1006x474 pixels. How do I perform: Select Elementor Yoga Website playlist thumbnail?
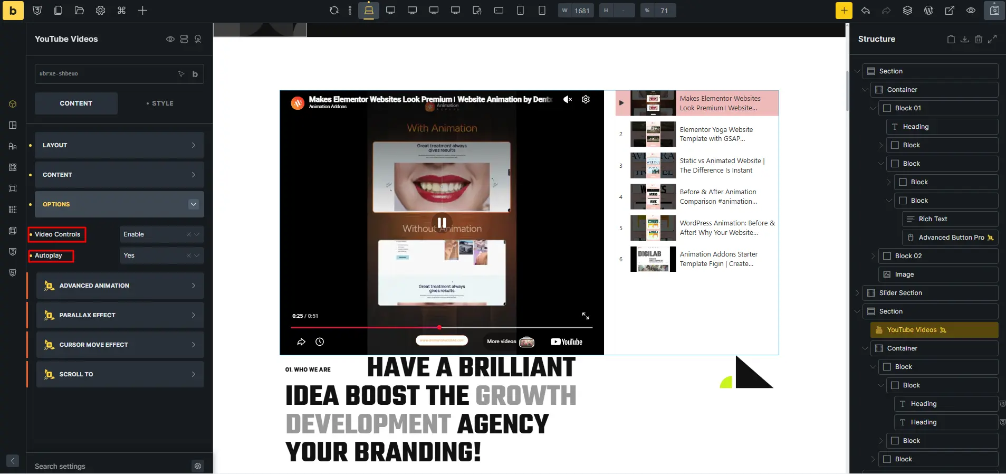[x=653, y=134]
